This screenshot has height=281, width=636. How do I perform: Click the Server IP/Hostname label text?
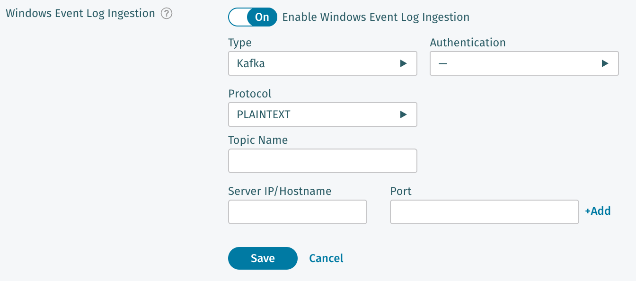tap(280, 191)
